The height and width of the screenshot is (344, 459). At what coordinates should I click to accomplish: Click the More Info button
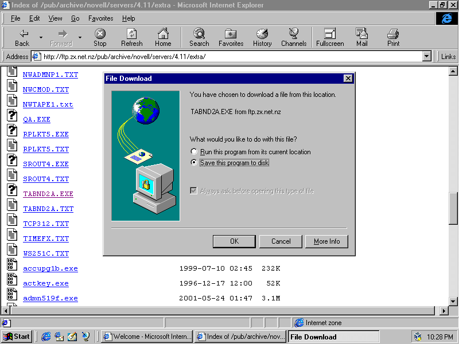tap(326, 241)
